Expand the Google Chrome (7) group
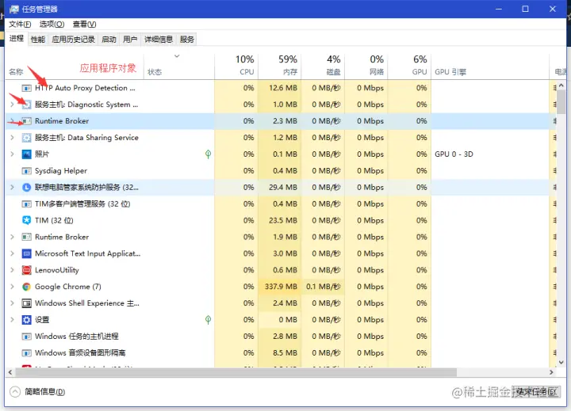Screen dimensions: 571x411 (x=12, y=287)
